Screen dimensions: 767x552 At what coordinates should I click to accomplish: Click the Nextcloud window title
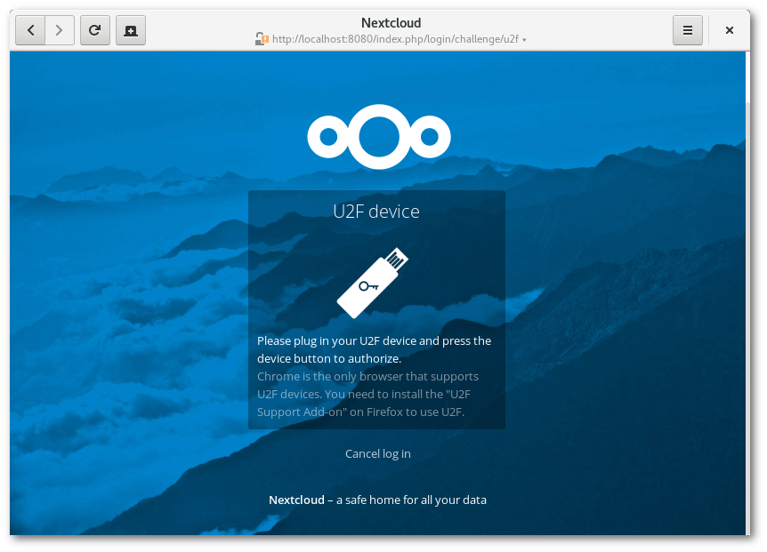391,22
